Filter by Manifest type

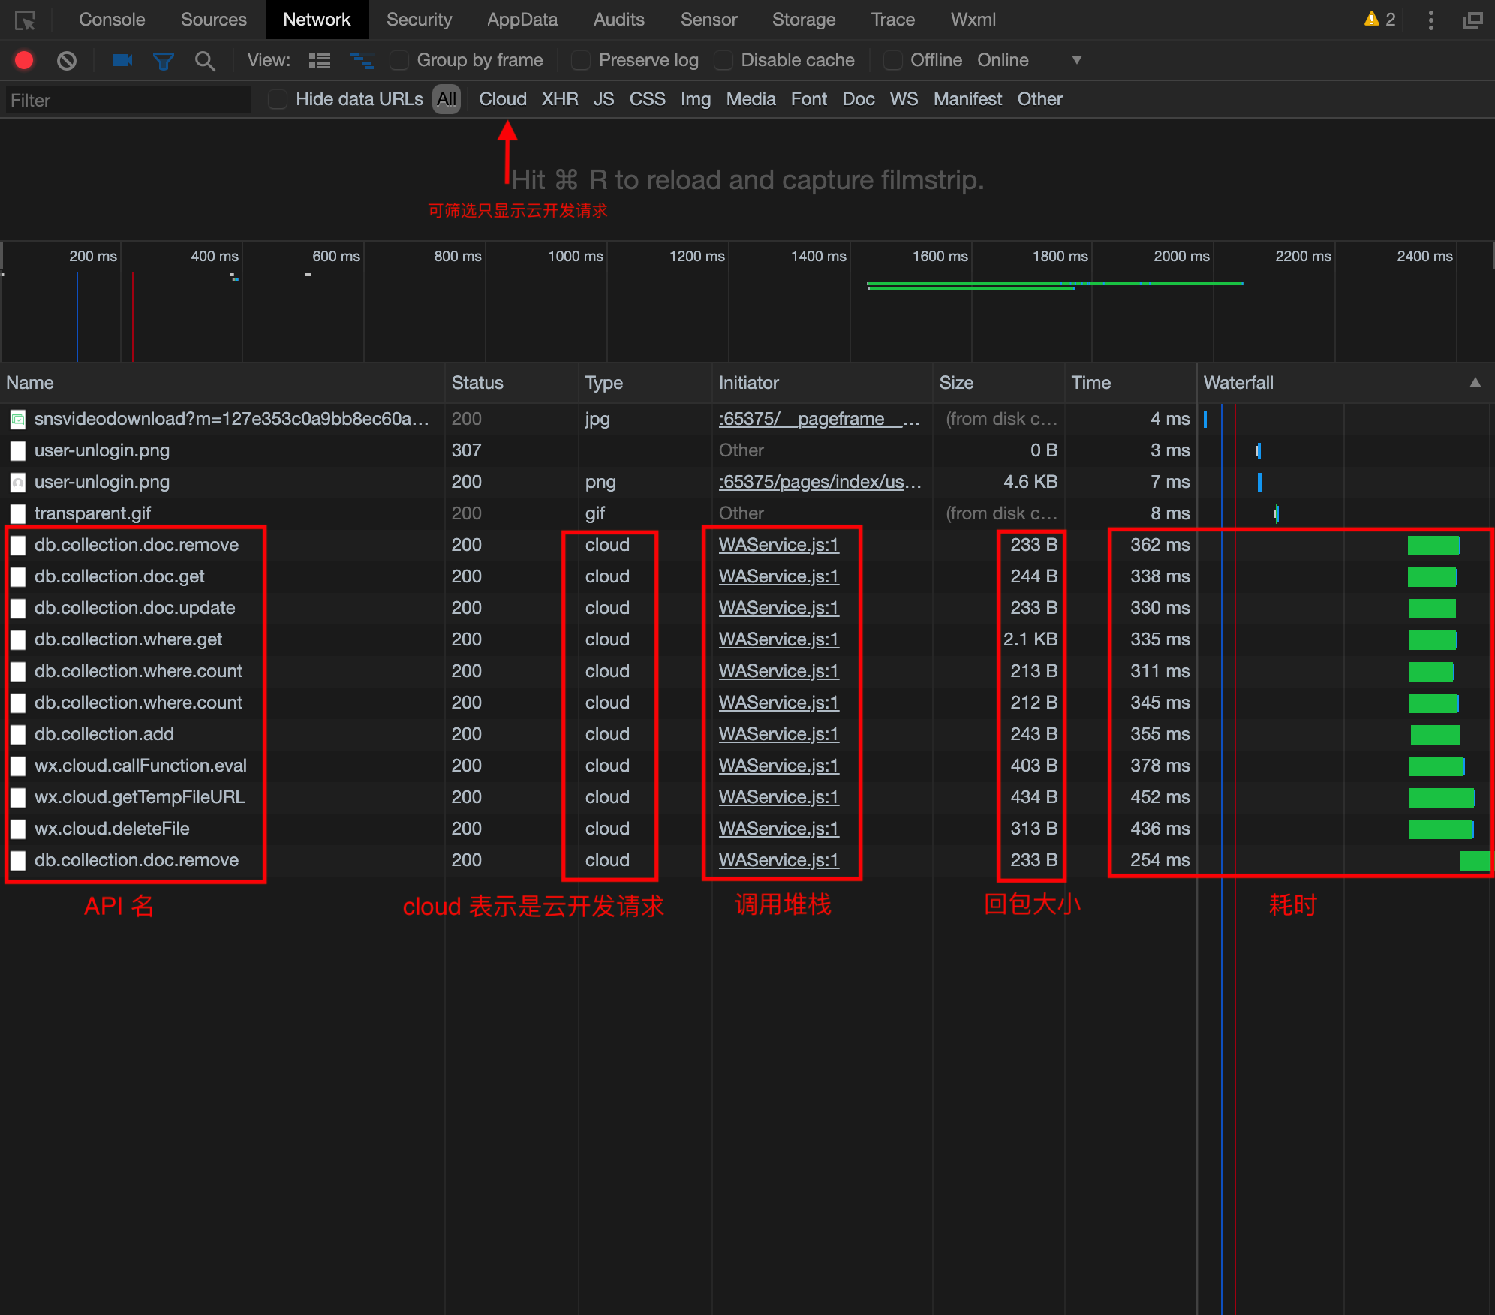tap(967, 99)
